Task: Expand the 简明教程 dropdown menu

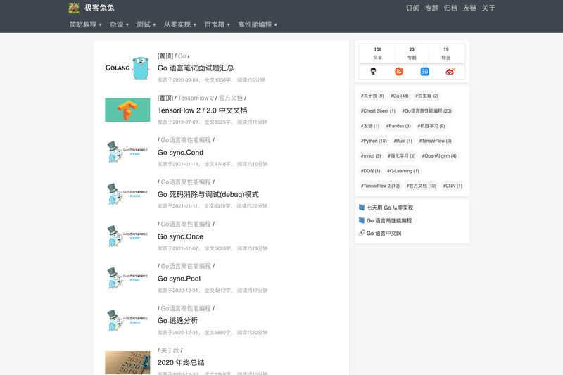Action: pos(85,25)
